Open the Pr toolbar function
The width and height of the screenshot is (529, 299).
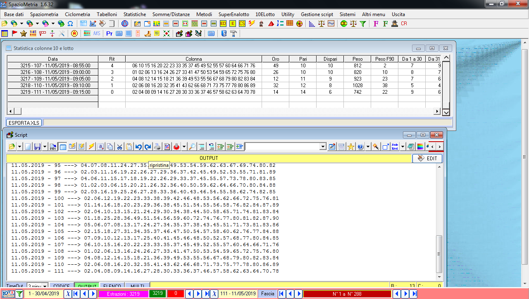click(x=110, y=33)
